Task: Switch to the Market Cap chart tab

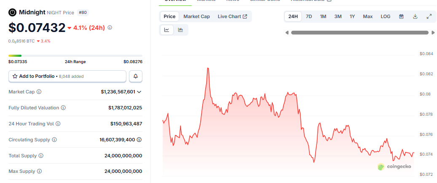Action: 196,16
